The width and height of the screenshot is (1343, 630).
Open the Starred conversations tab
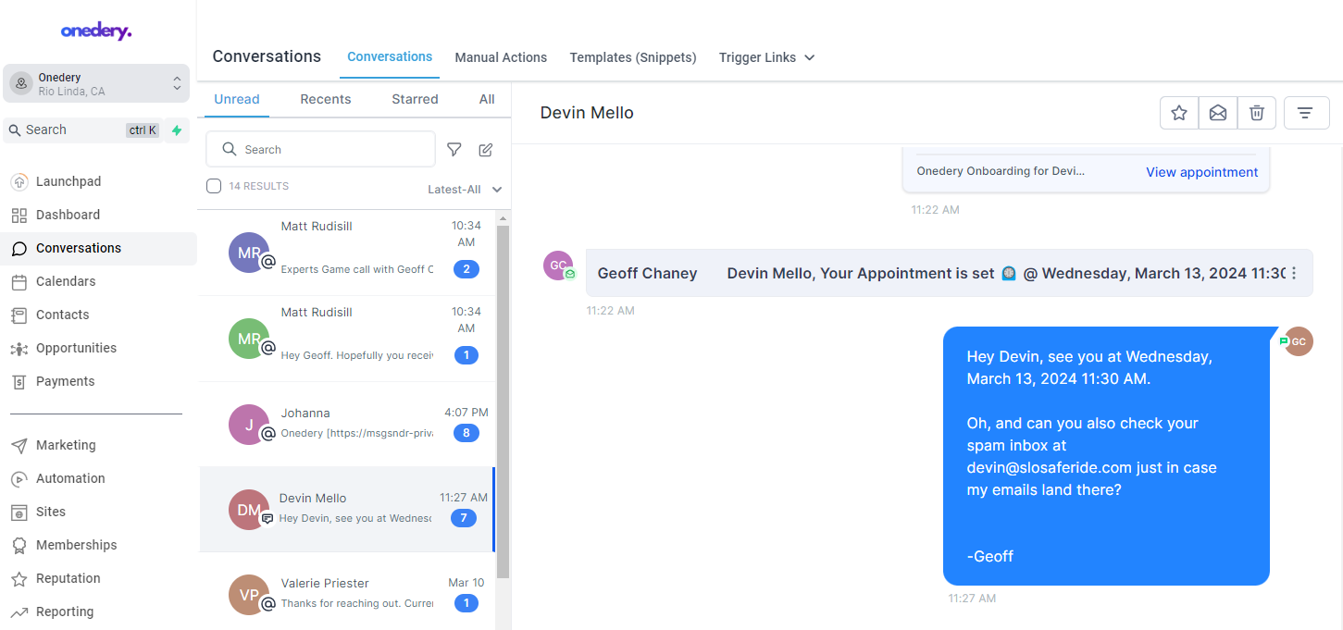pos(414,99)
